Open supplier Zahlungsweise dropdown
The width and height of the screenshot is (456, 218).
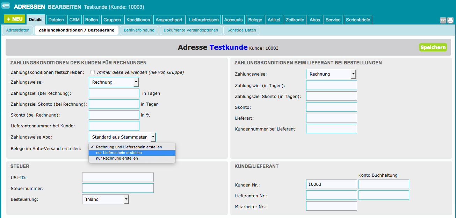[331, 74]
